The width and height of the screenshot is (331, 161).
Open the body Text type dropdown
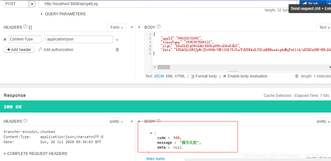pos(323,27)
